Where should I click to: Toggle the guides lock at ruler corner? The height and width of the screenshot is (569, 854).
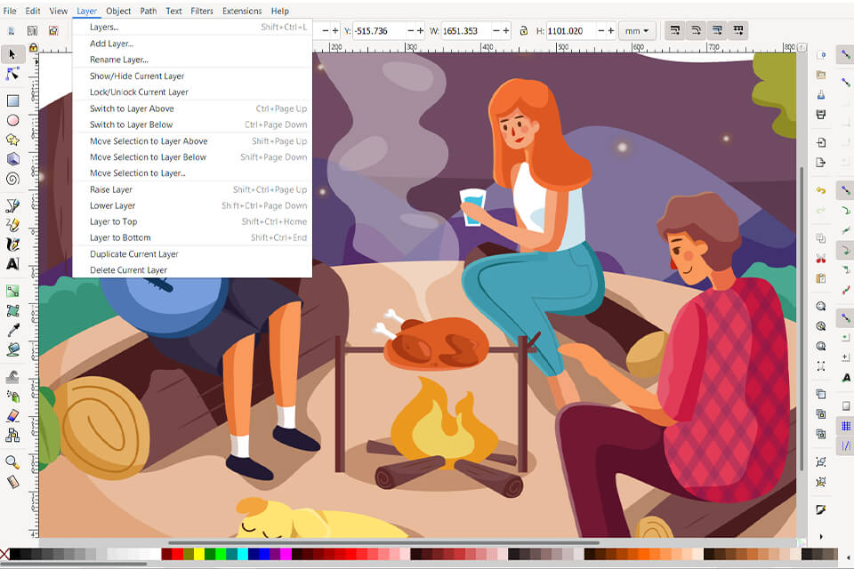click(33, 48)
